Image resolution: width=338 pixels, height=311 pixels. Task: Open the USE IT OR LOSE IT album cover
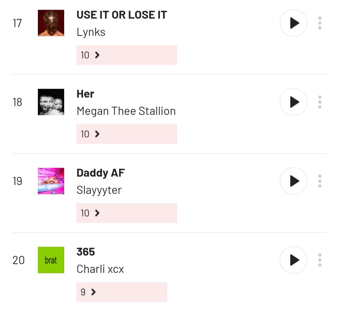(51, 23)
